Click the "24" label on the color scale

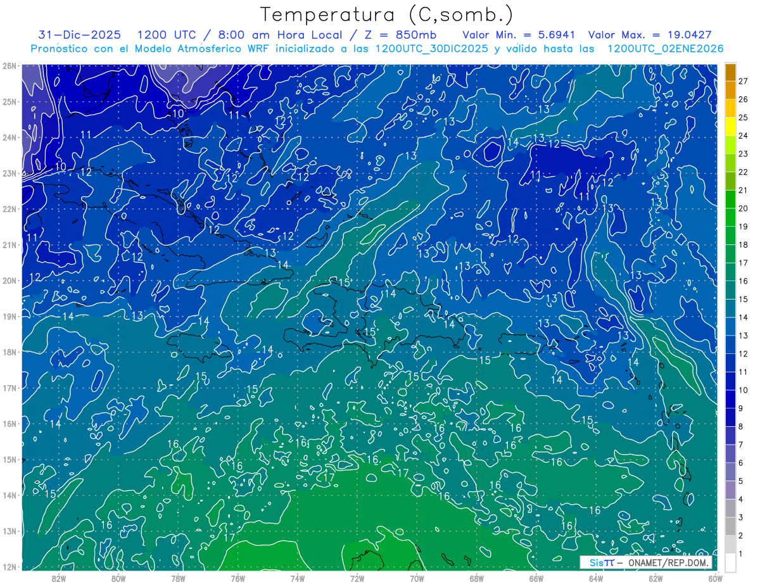[744, 136]
